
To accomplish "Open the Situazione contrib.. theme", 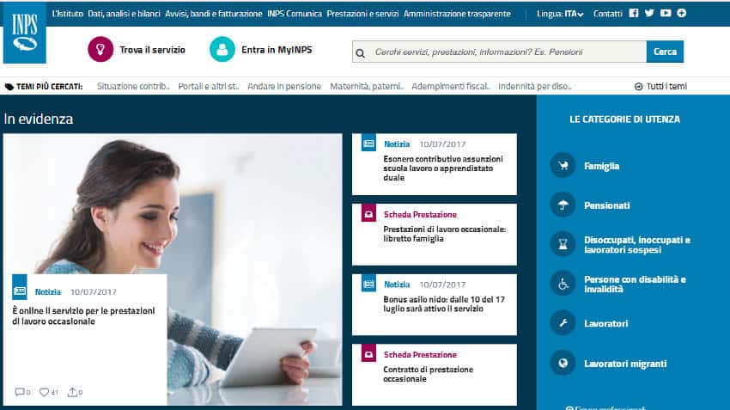I will tap(133, 86).
